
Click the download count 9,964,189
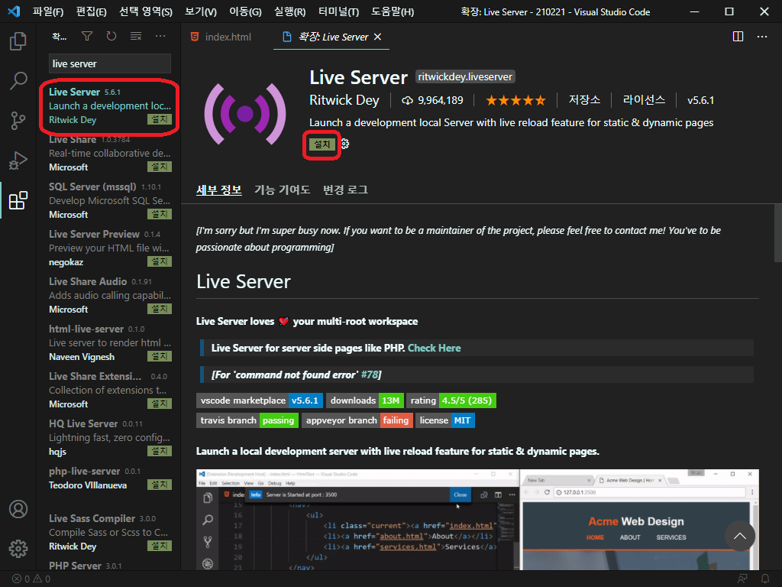pyautogui.click(x=432, y=101)
